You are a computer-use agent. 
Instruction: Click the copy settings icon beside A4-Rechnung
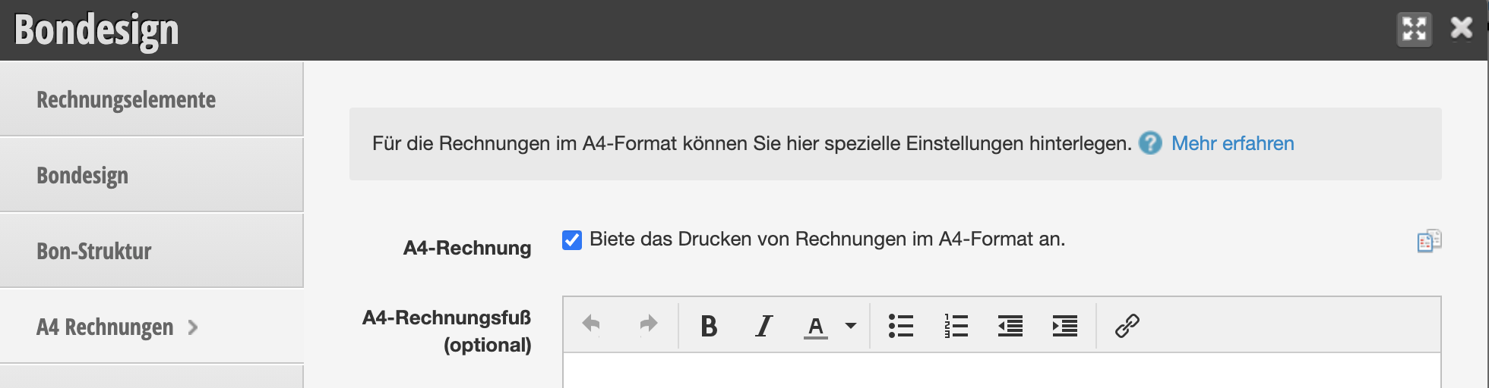[x=1429, y=241]
